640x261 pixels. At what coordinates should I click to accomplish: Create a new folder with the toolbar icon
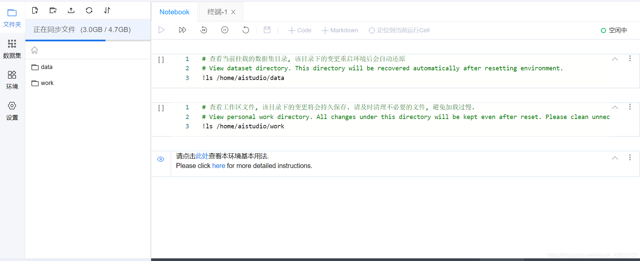[x=53, y=10]
